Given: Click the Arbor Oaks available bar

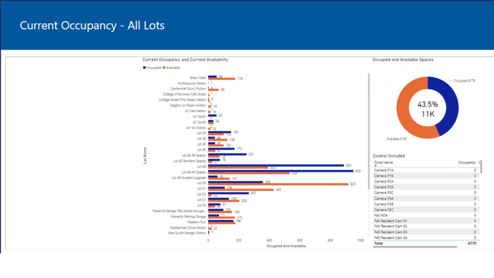Looking at the screenshot, I should point(221,78).
